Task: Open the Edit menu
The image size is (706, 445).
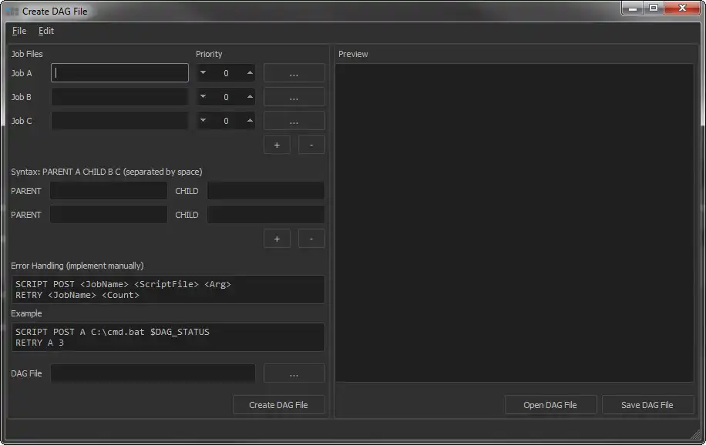Action: (x=46, y=31)
